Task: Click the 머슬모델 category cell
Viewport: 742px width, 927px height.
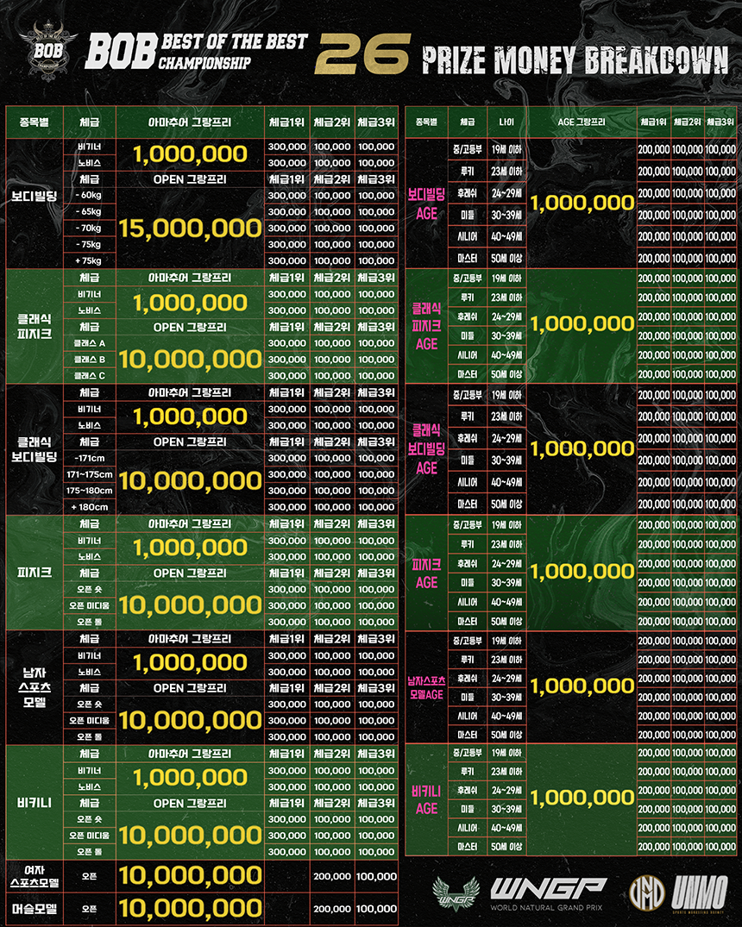Action: 35,909
